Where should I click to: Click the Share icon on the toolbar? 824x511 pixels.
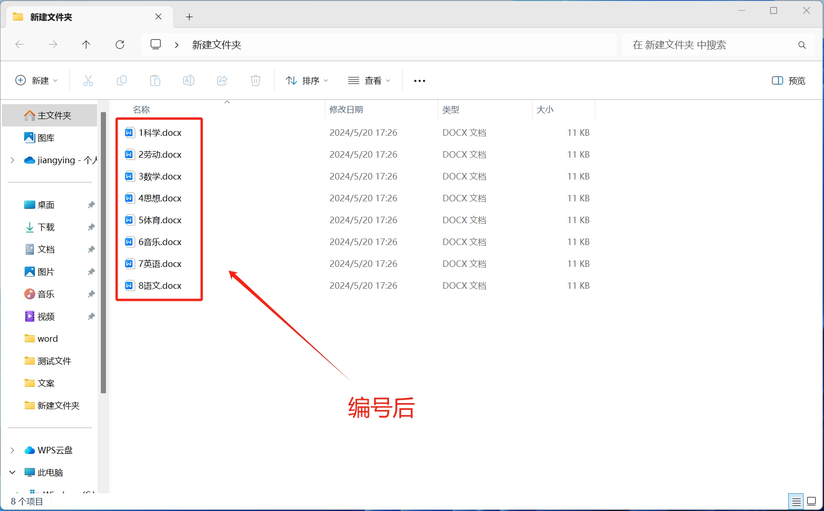click(x=222, y=80)
